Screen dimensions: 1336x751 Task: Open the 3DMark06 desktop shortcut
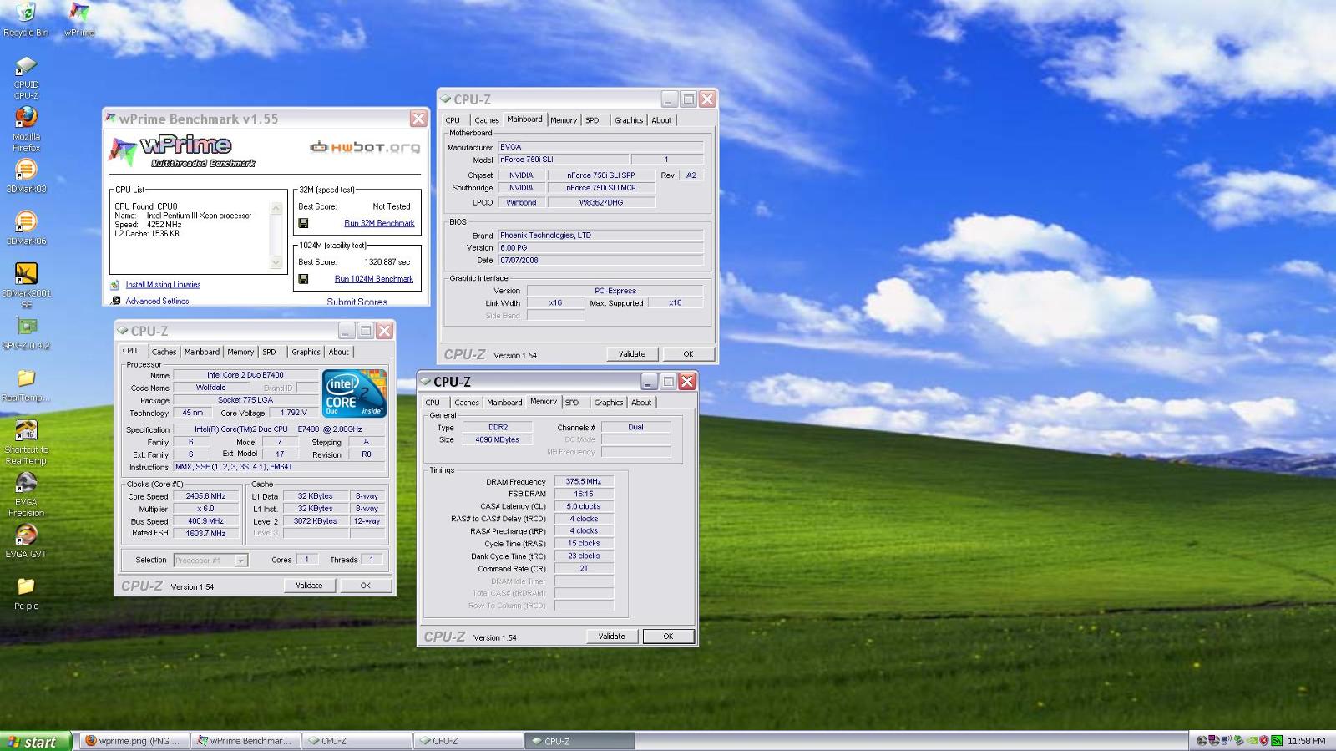[26, 229]
